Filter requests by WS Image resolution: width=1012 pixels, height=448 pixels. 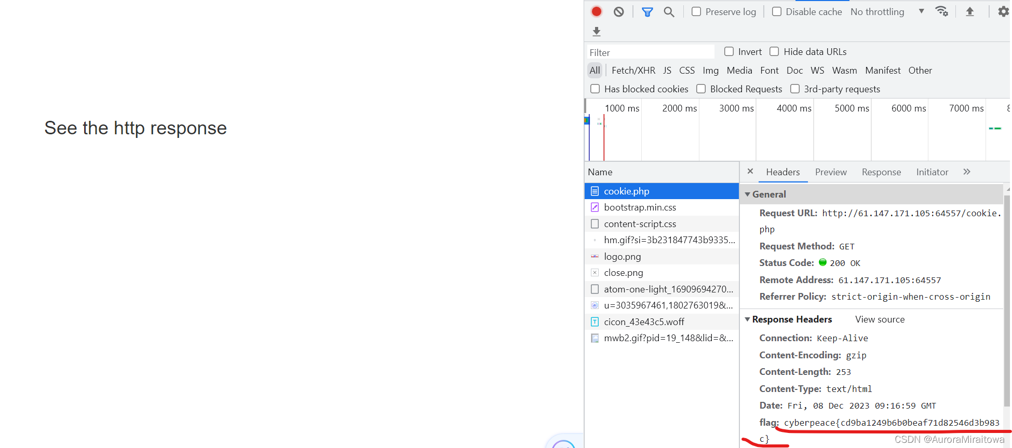[x=818, y=70]
